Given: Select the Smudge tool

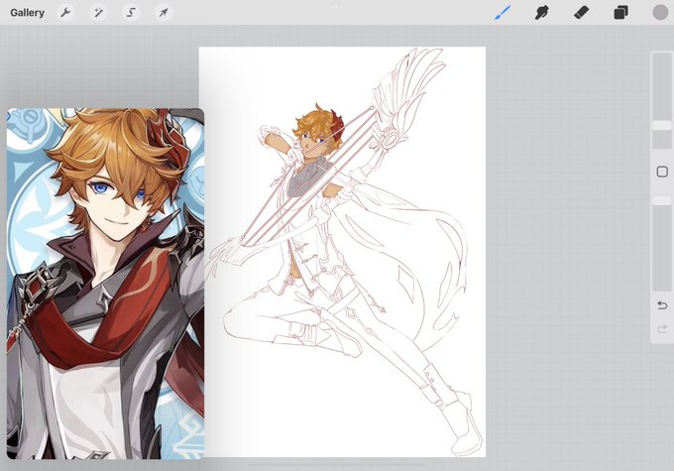Looking at the screenshot, I should (x=541, y=13).
